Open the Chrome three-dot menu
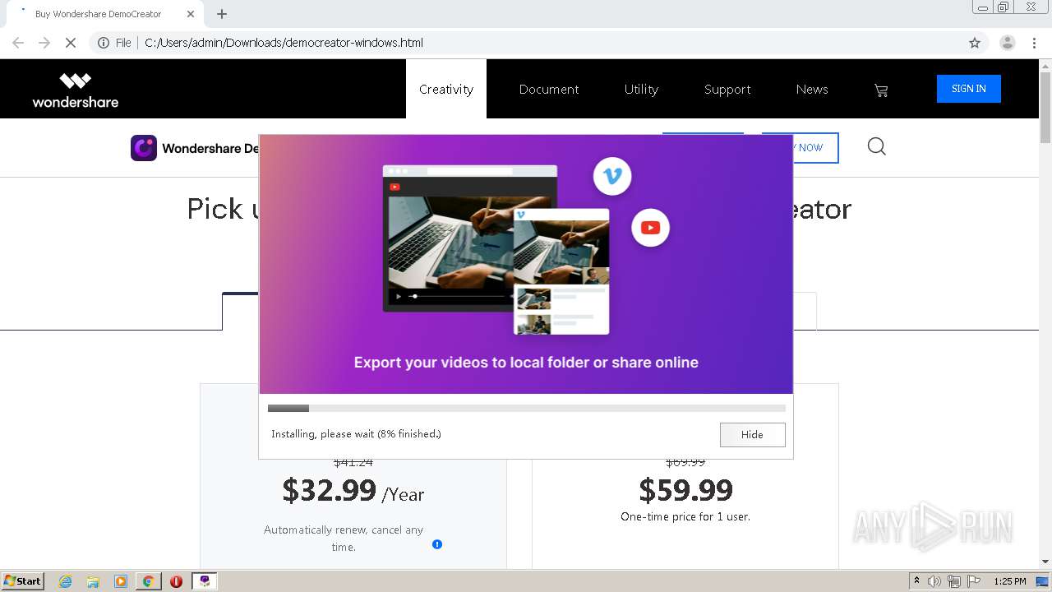This screenshot has height=592, width=1052. pos(1035,43)
